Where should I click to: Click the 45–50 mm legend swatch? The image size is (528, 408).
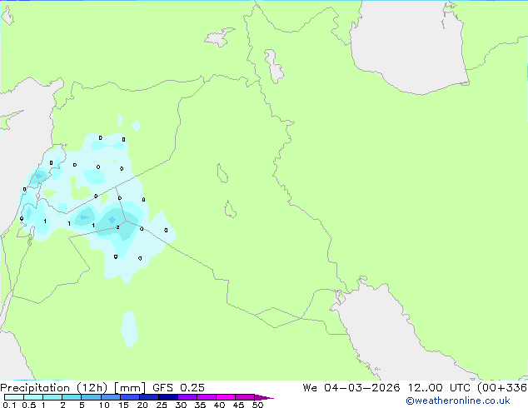click(245, 397)
